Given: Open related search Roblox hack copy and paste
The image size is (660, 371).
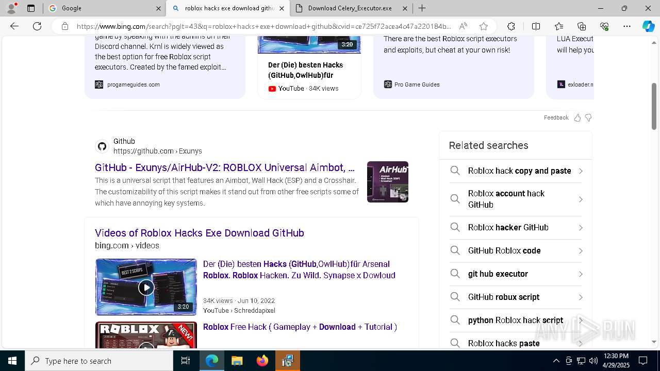Looking at the screenshot, I should [x=516, y=171].
